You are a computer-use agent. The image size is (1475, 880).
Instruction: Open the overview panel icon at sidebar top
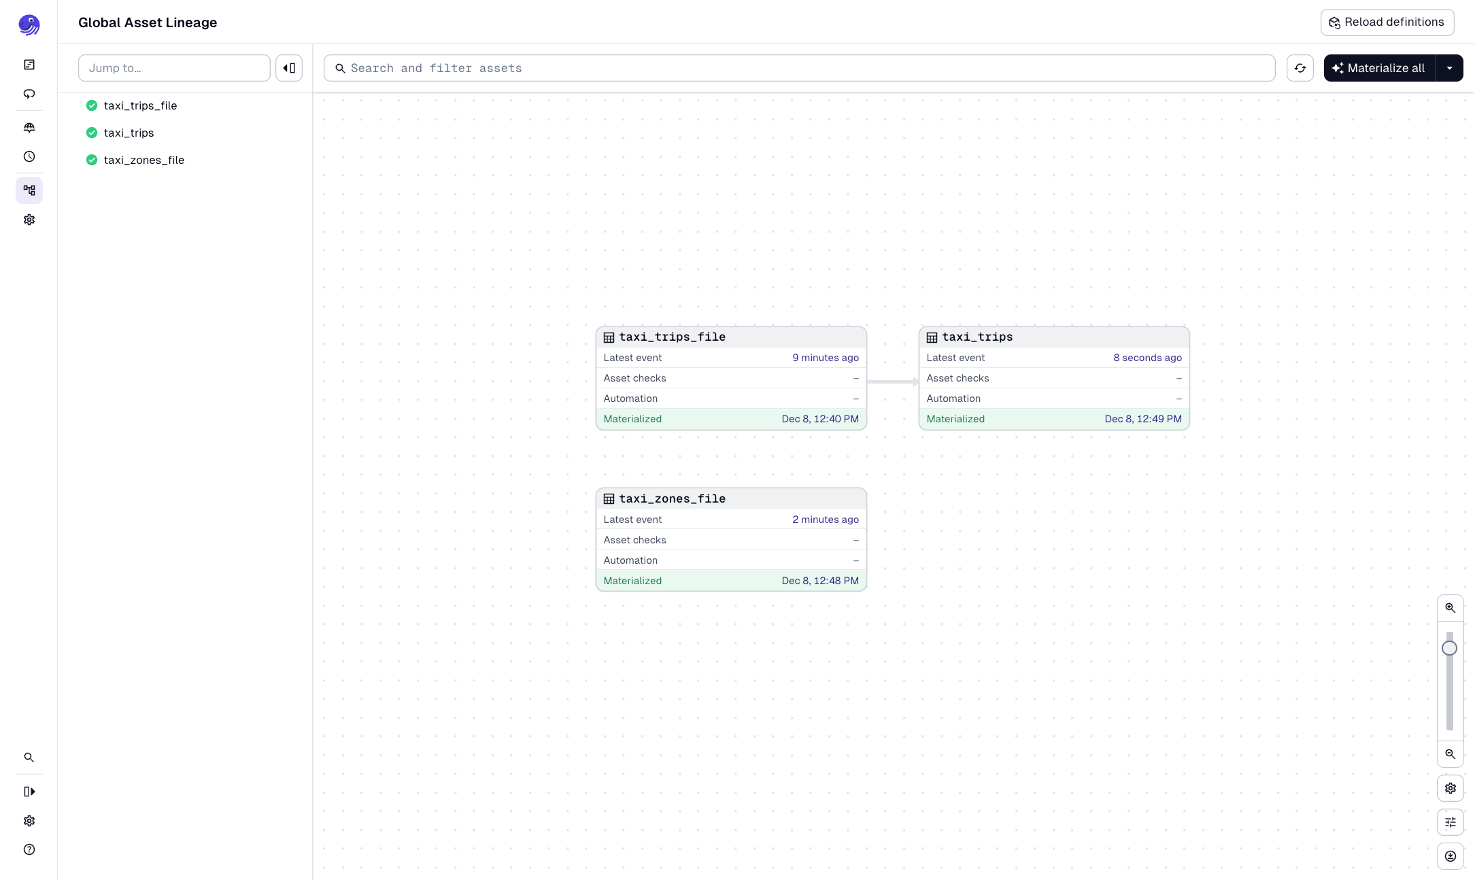[x=29, y=64]
